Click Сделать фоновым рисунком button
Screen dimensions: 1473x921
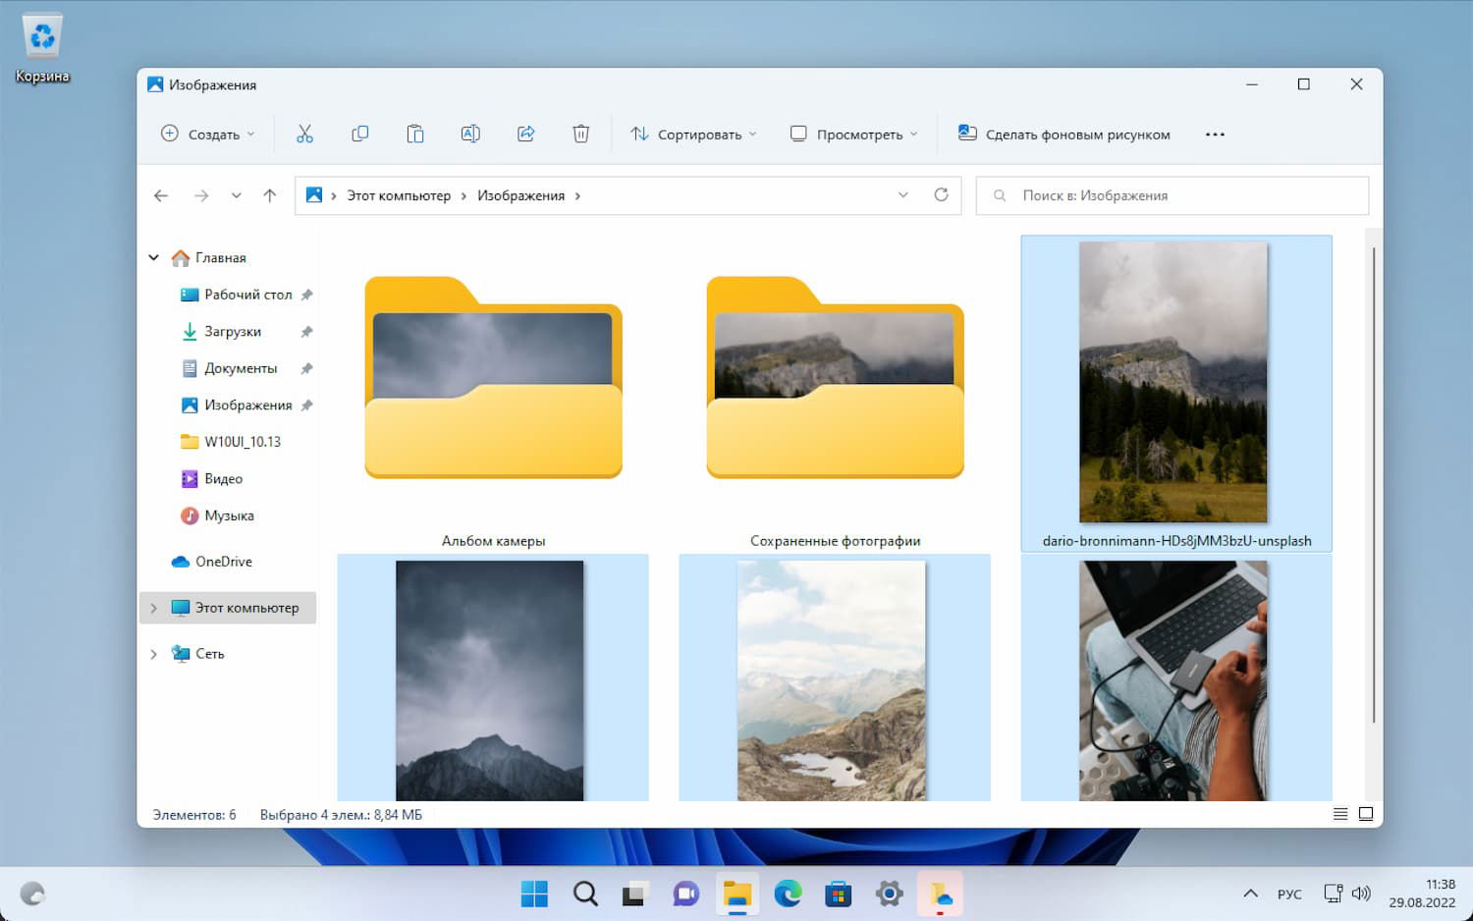pos(1064,135)
